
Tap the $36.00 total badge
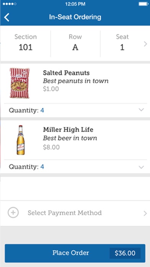(125, 253)
